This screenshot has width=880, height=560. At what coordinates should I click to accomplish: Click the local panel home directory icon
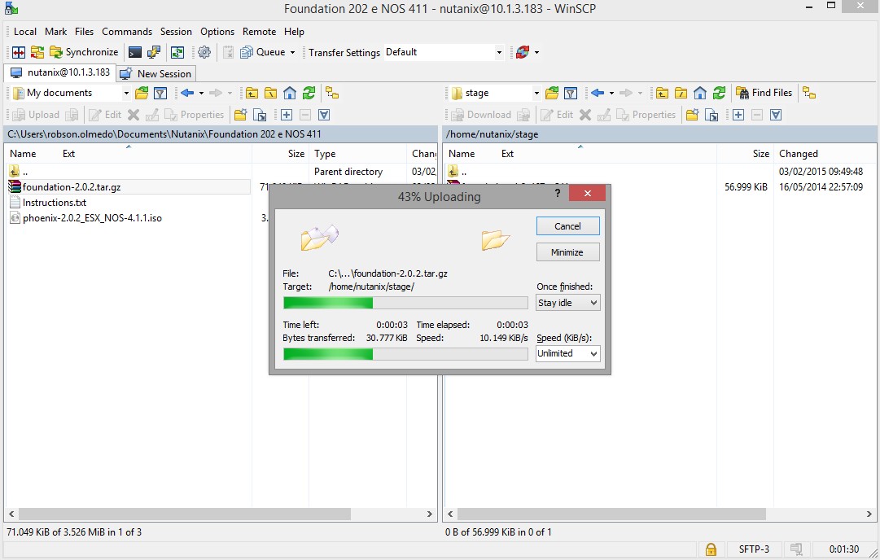click(x=290, y=93)
